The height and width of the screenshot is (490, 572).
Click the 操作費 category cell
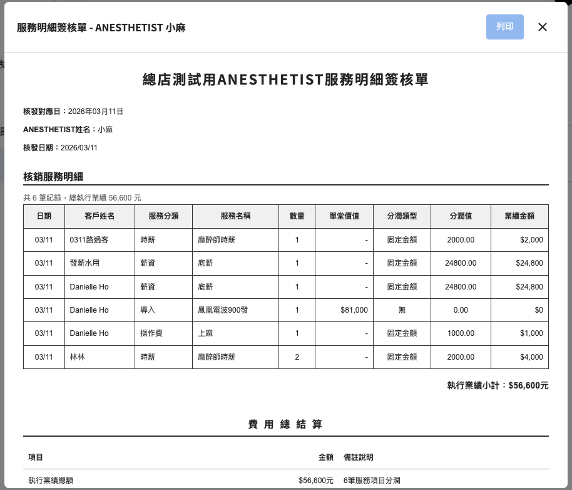coord(151,333)
